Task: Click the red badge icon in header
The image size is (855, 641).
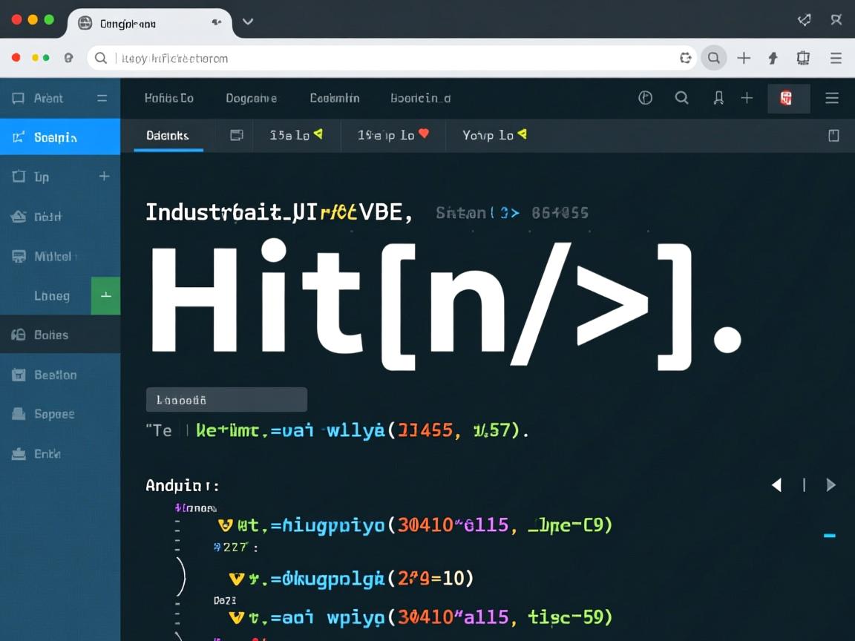Action: click(x=787, y=98)
